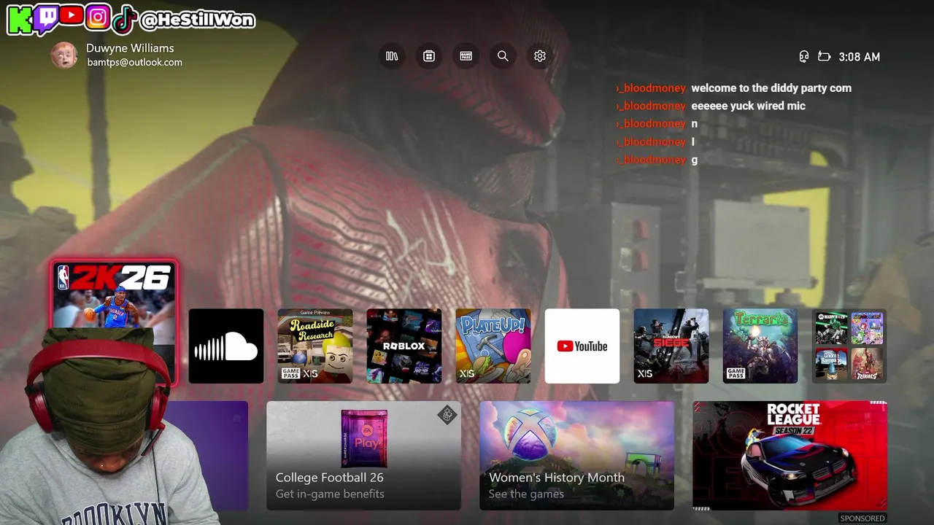Open the Women's History Month card
This screenshot has height=525, width=934.
(x=576, y=456)
